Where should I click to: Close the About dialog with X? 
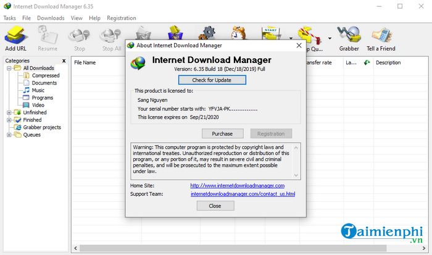[299, 46]
